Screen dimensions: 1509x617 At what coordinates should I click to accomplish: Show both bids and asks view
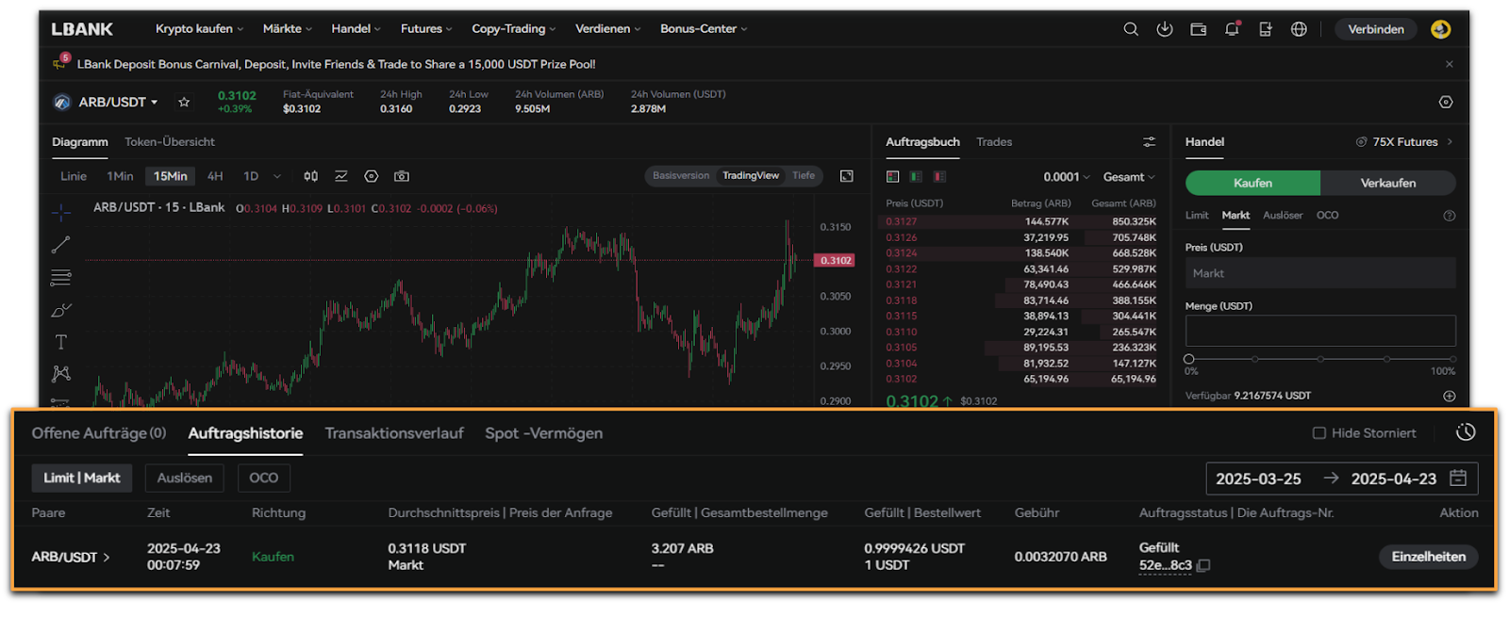(x=892, y=176)
